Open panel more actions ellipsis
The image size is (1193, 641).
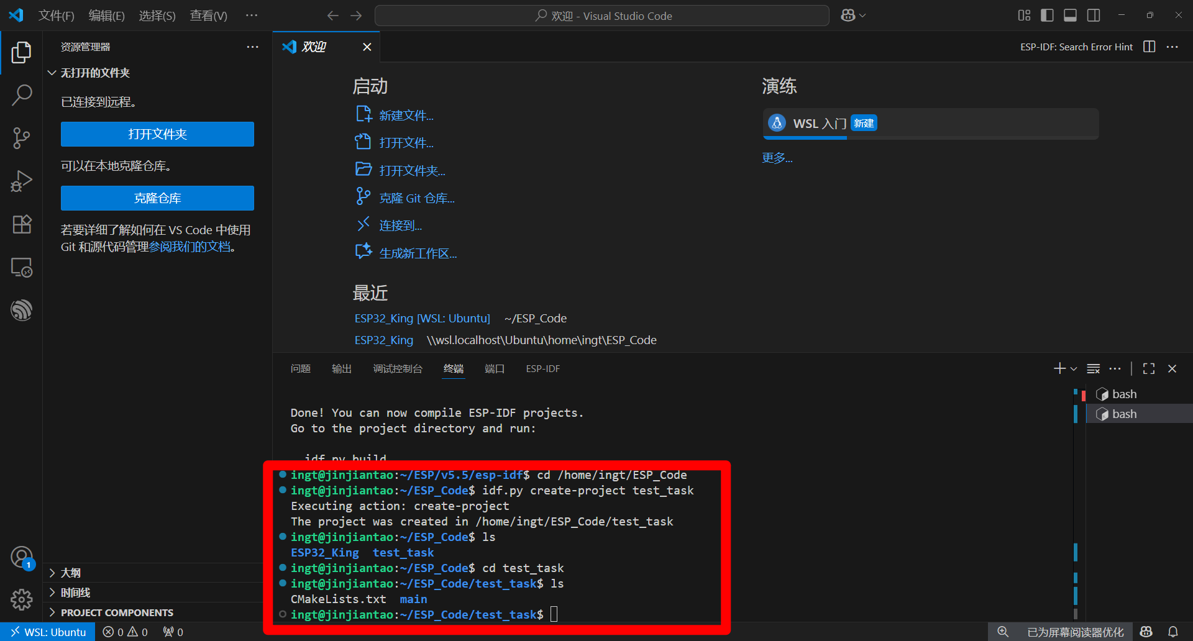point(1115,368)
